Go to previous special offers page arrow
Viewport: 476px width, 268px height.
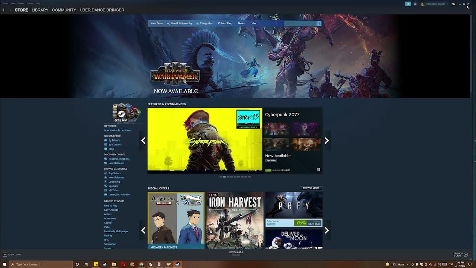[143, 230]
